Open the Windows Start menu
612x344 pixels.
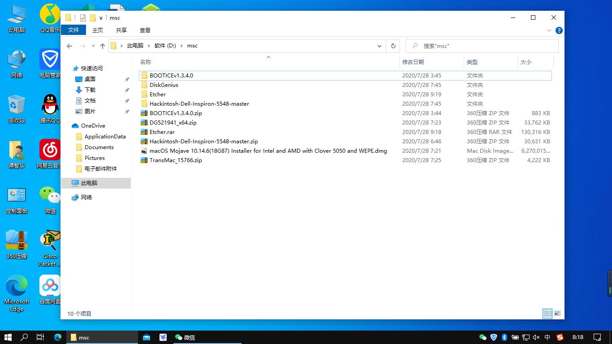(x=8, y=337)
